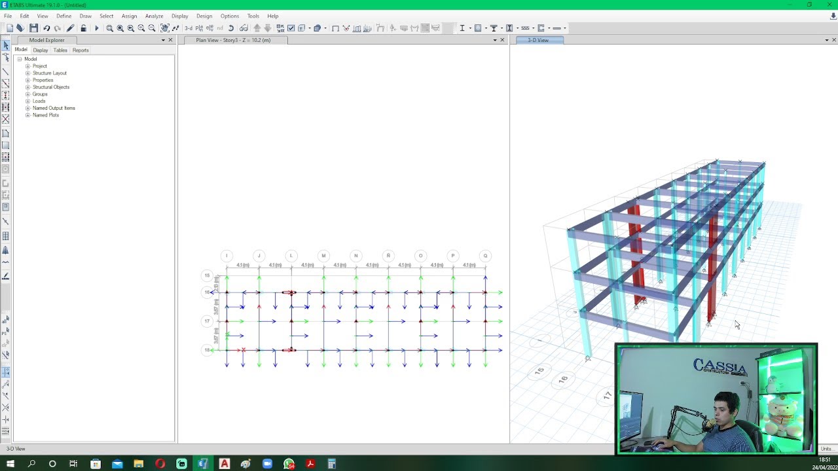Open the Reports tab in Model Explorer
Image resolution: width=838 pixels, height=471 pixels.
point(81,50)
